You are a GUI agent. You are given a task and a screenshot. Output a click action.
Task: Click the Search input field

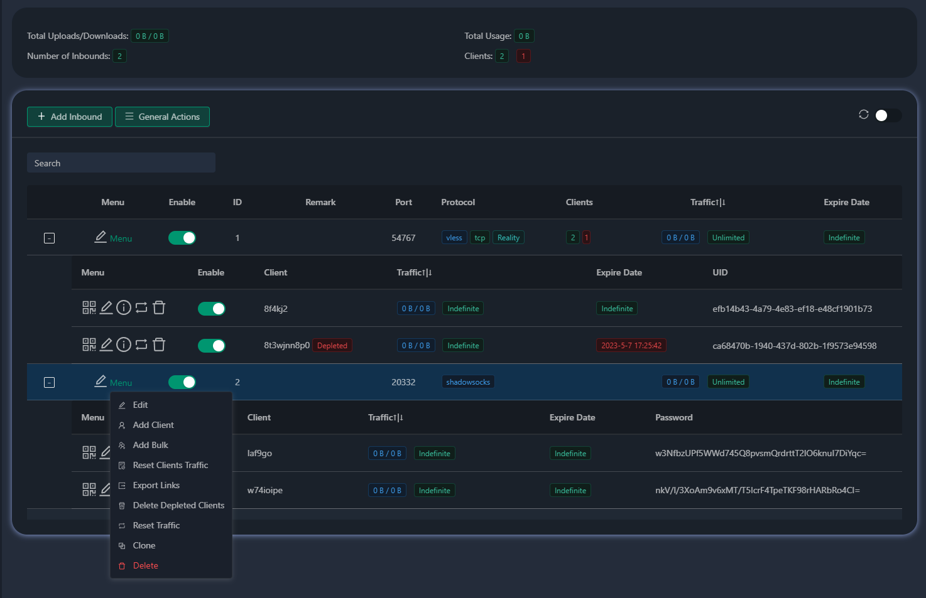tap(121, 163)
